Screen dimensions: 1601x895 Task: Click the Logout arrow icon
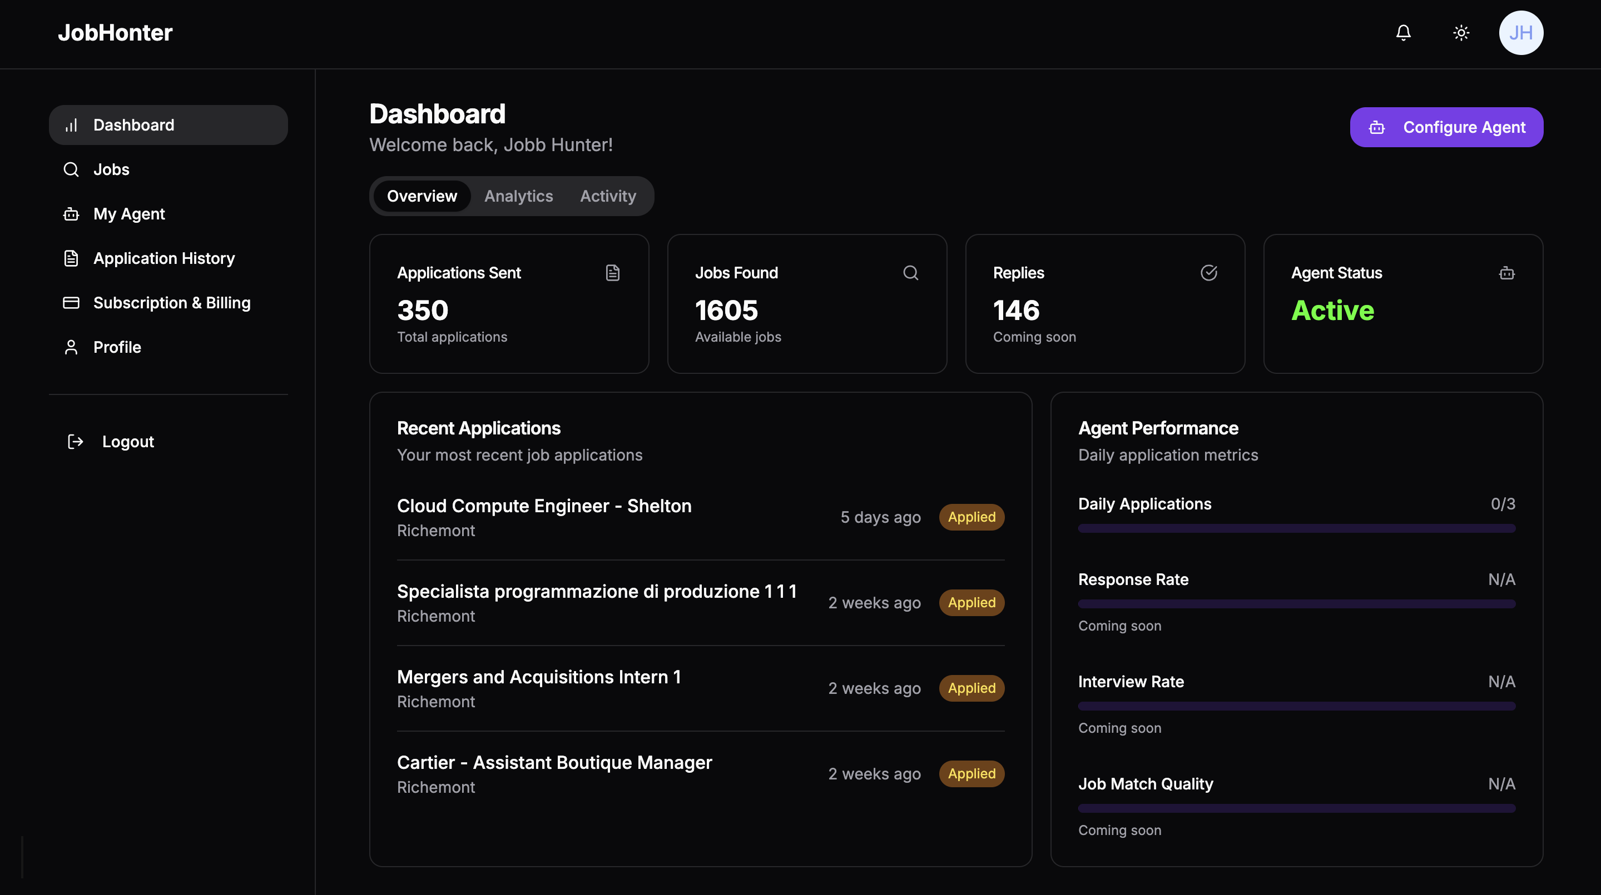coord(75,442)
